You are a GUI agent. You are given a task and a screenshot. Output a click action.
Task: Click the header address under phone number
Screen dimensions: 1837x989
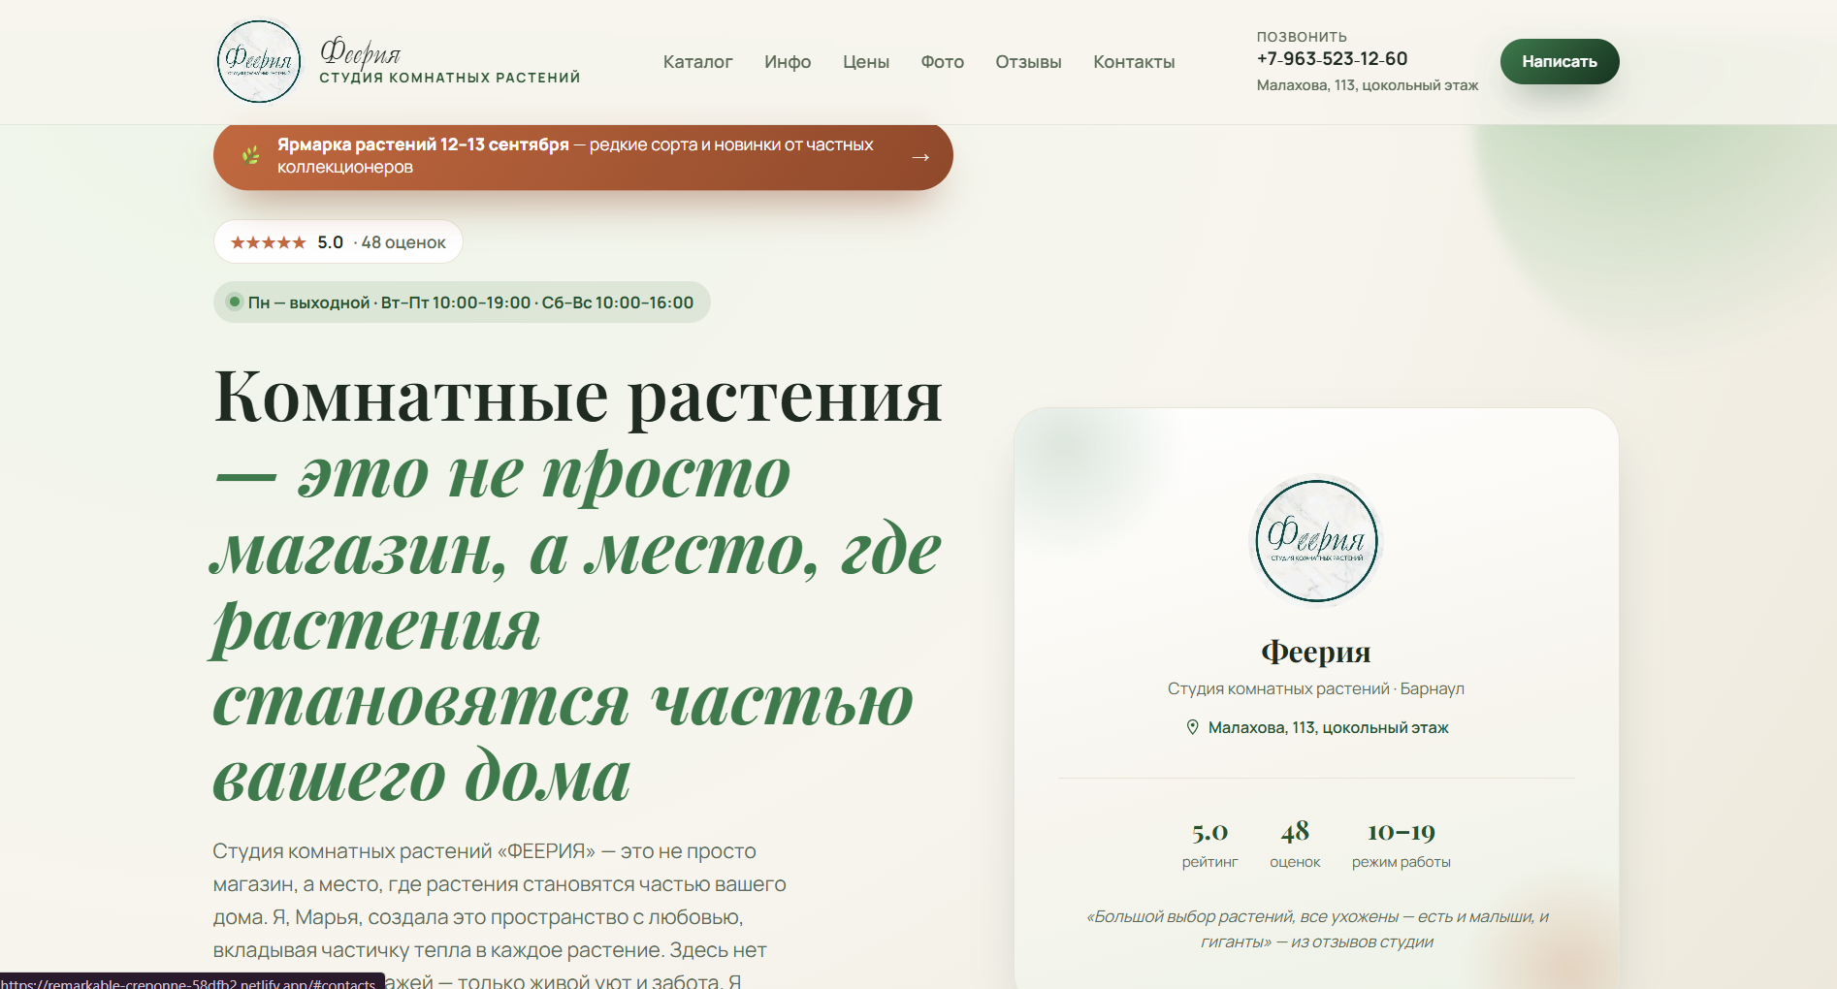[1368, 85]
